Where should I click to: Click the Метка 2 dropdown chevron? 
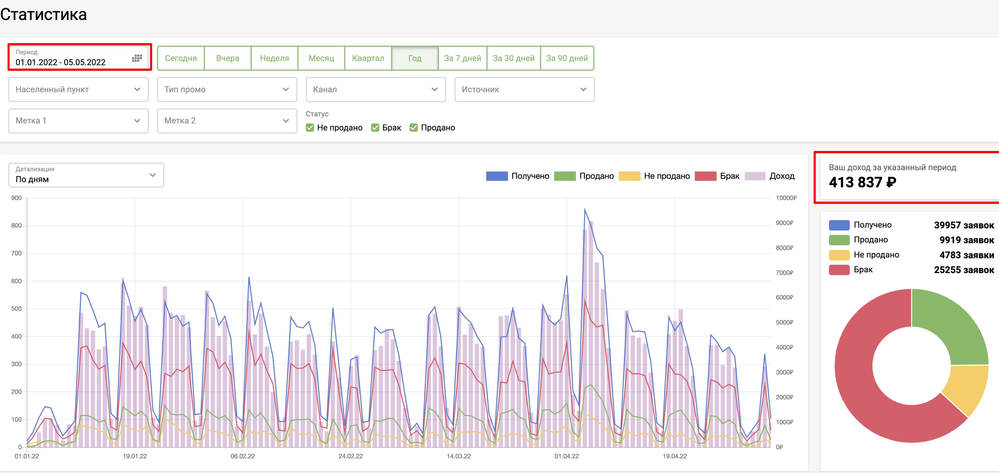[285, 121]
